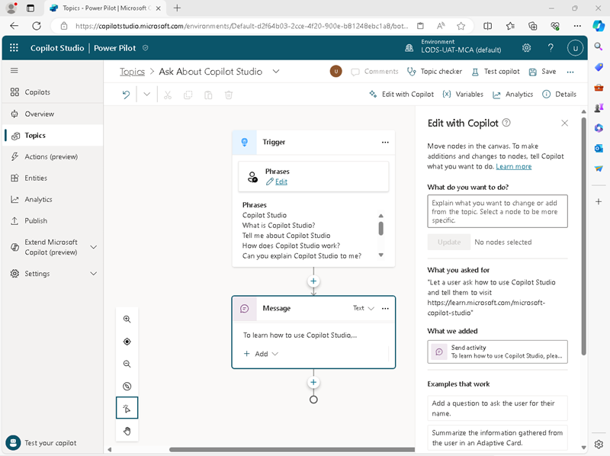Click the reset canvas focus target icon
This screenshot has width=610, height=456.
[127, 342]
